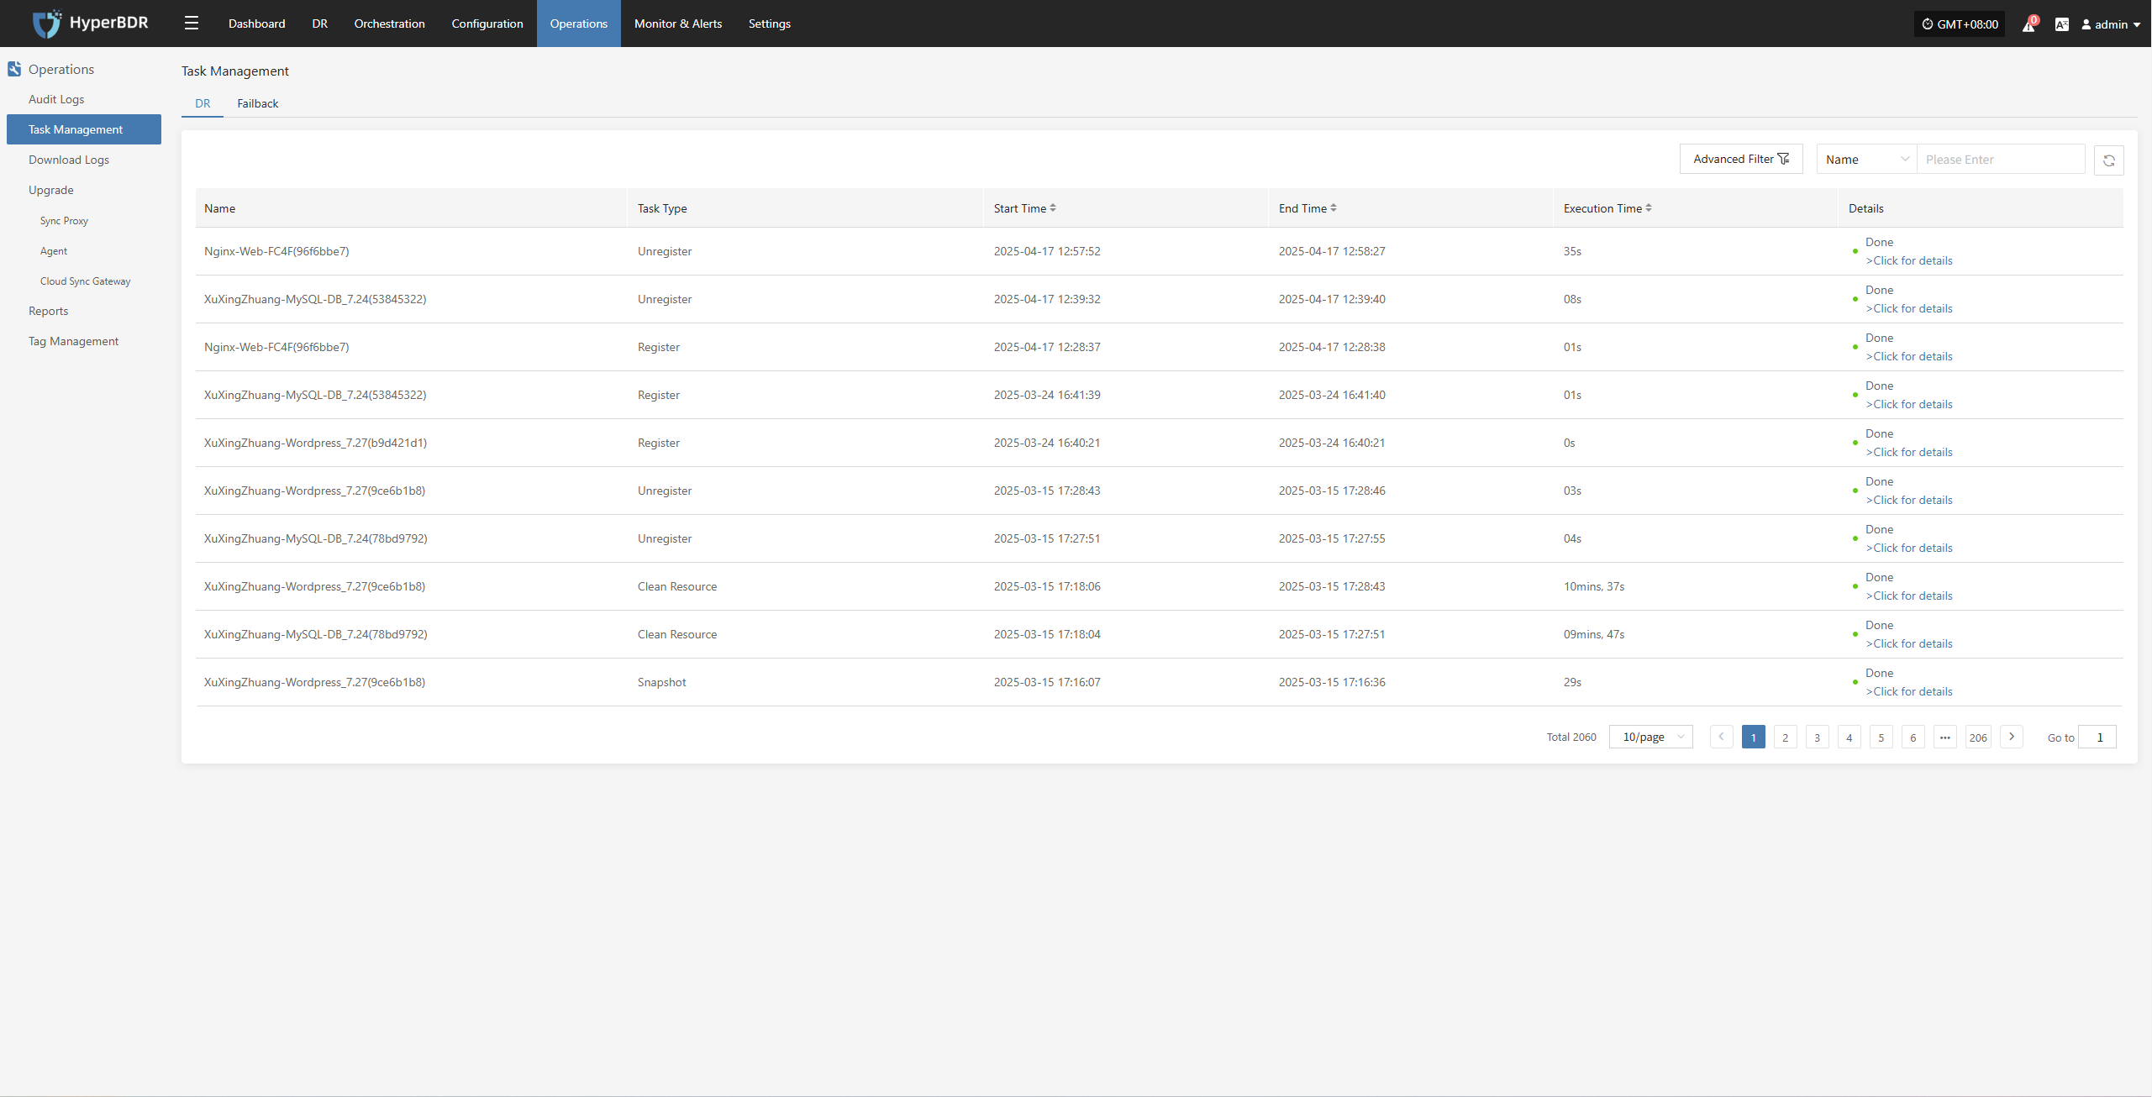This screenshot has height=1097, width=2152.
Task: Click details for MySQL-DB 17:27:51 Unregister task
Action: 1909,548
